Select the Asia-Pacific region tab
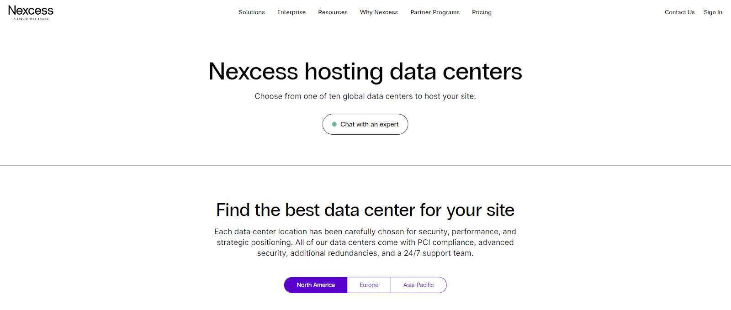Screen dimensions: 731x310 coord(418,284)
